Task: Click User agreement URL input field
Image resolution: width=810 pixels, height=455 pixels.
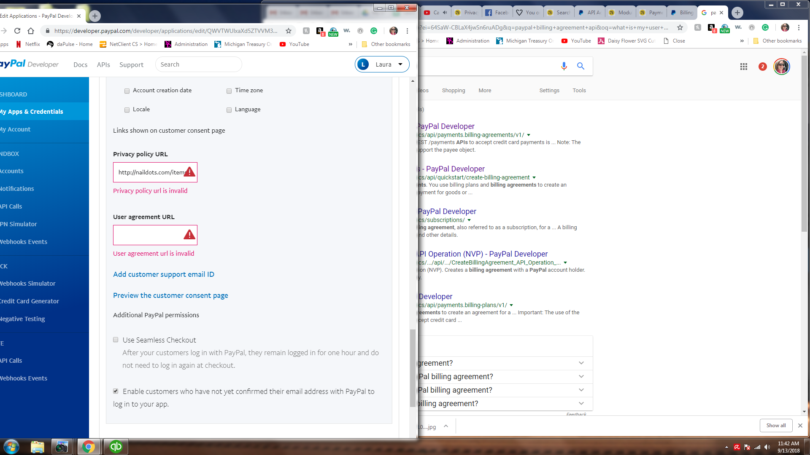Action: tap(155, 235)
